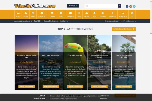
Task: Click the toucan photo thumbnail
Action: pyautogui.click(x=75, y=43)
